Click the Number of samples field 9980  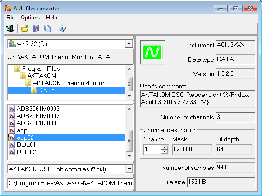pos(235,168)
